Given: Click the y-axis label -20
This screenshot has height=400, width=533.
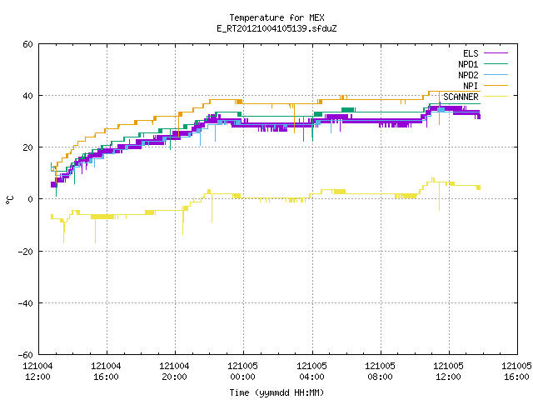Looking at the screenshot, I should tap(26, 252).
